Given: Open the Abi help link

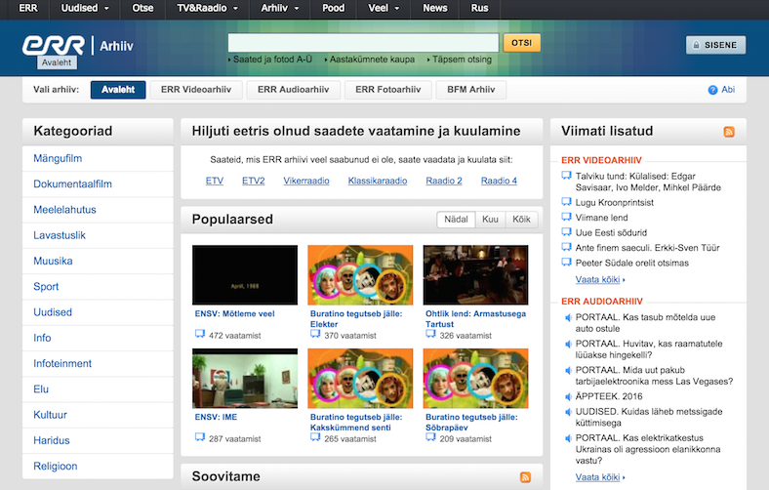Looking at the screenshot, I should click(728, 90).
